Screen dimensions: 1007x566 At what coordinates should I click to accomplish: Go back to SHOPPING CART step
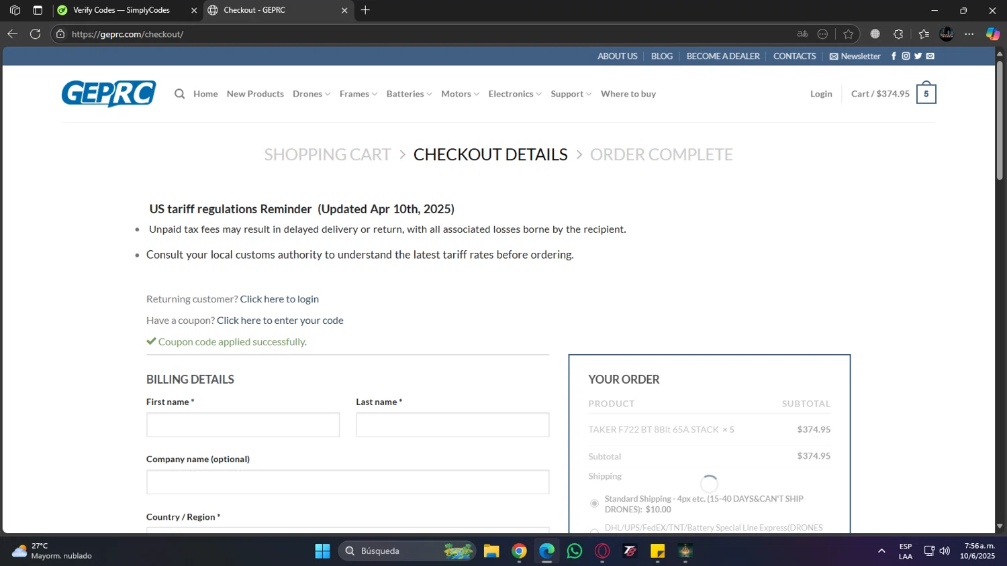328,154
